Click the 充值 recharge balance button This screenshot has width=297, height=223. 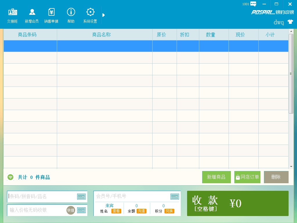(x=141, y=211)
